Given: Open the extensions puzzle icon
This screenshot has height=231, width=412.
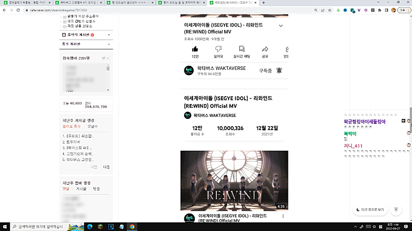Looking at the screenshot, I should (380, 10).
